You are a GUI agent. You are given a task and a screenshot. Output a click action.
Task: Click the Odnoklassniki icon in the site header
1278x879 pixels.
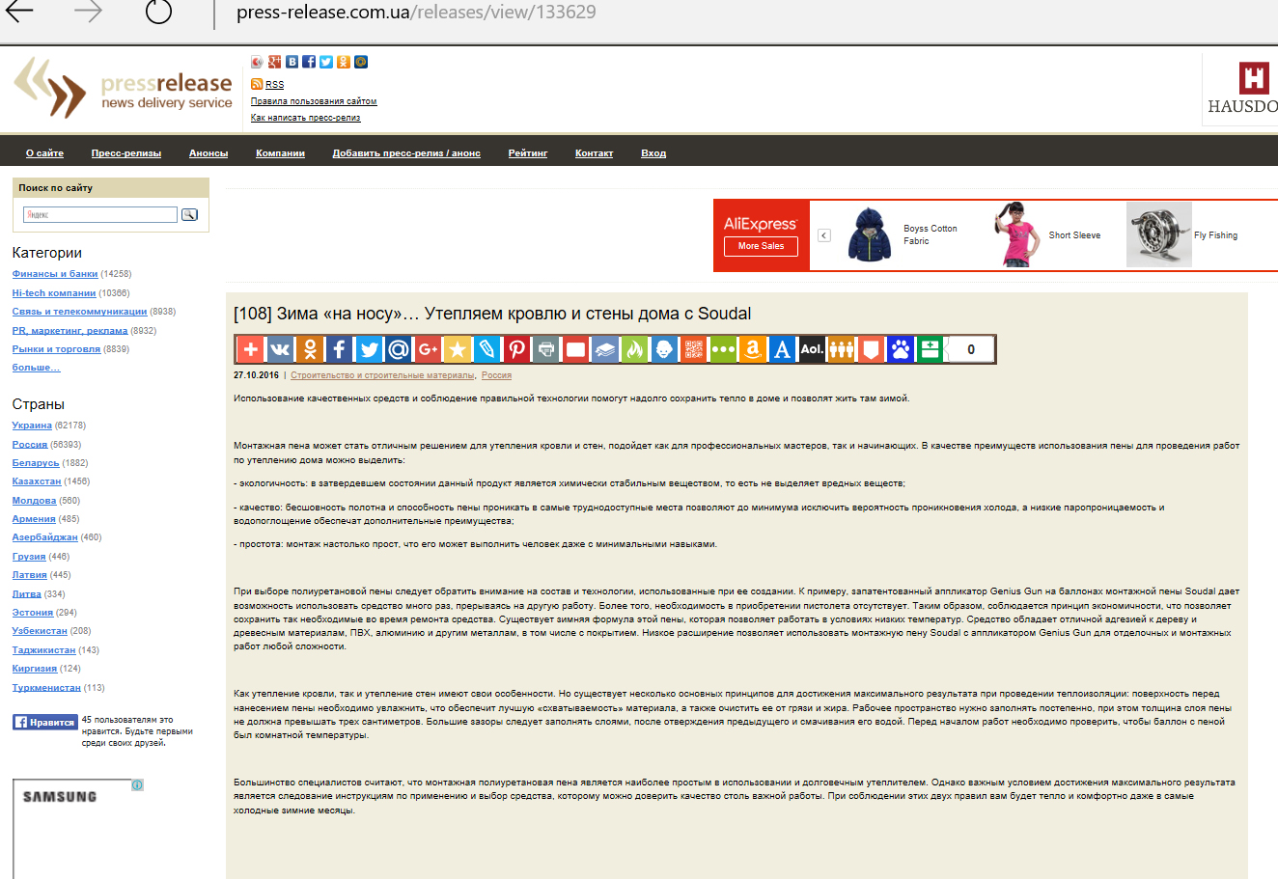pos(344,62)
